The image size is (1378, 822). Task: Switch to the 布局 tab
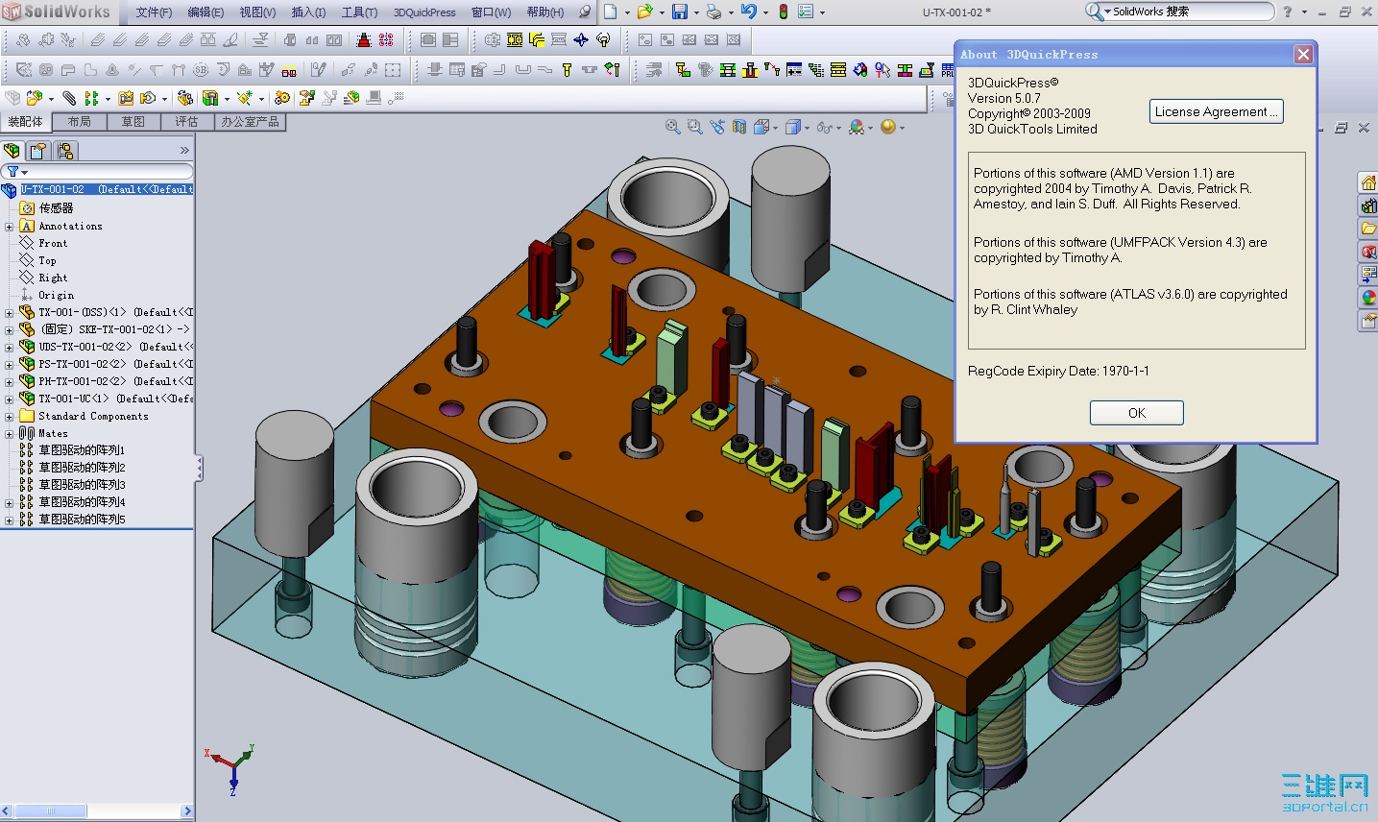[x=80, y=122]
